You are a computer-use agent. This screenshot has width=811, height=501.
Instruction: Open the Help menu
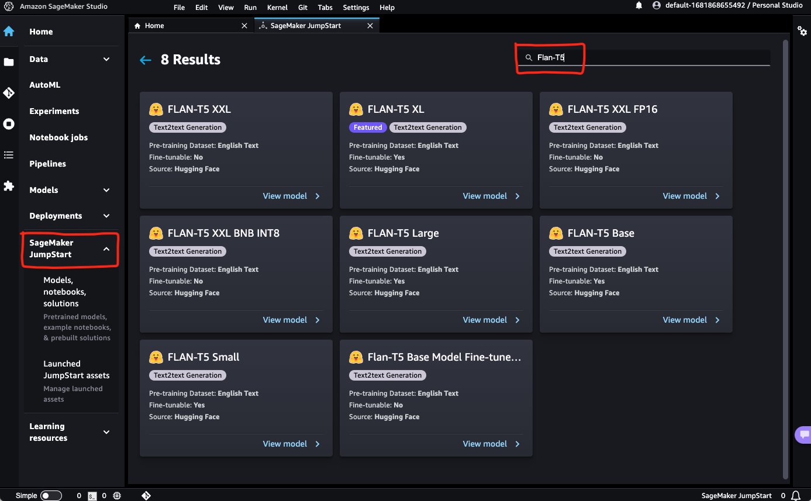[387, 8]
